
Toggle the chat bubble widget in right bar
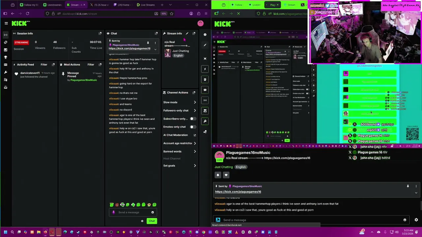coord(205,90)
